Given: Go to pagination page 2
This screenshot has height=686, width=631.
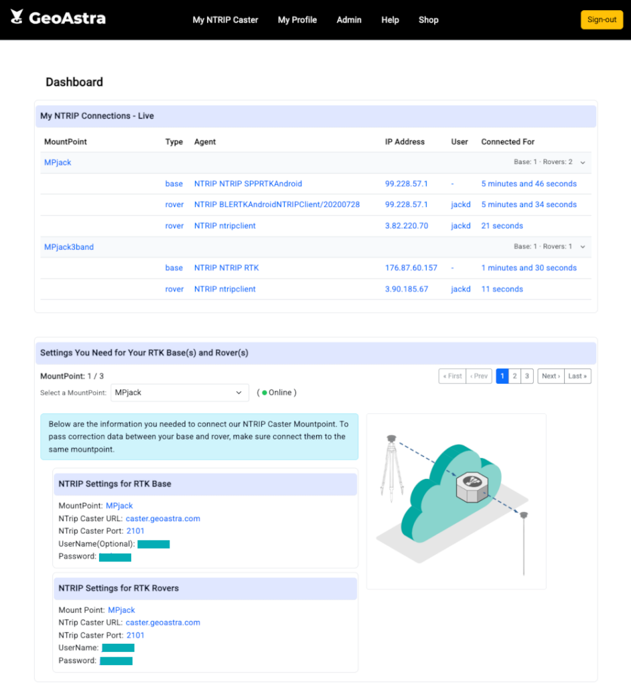Looking at the screenshot, I should [x=514, y=376].
